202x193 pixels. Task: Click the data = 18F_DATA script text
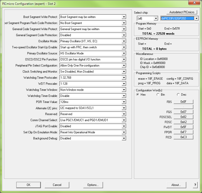click(177, 83)
